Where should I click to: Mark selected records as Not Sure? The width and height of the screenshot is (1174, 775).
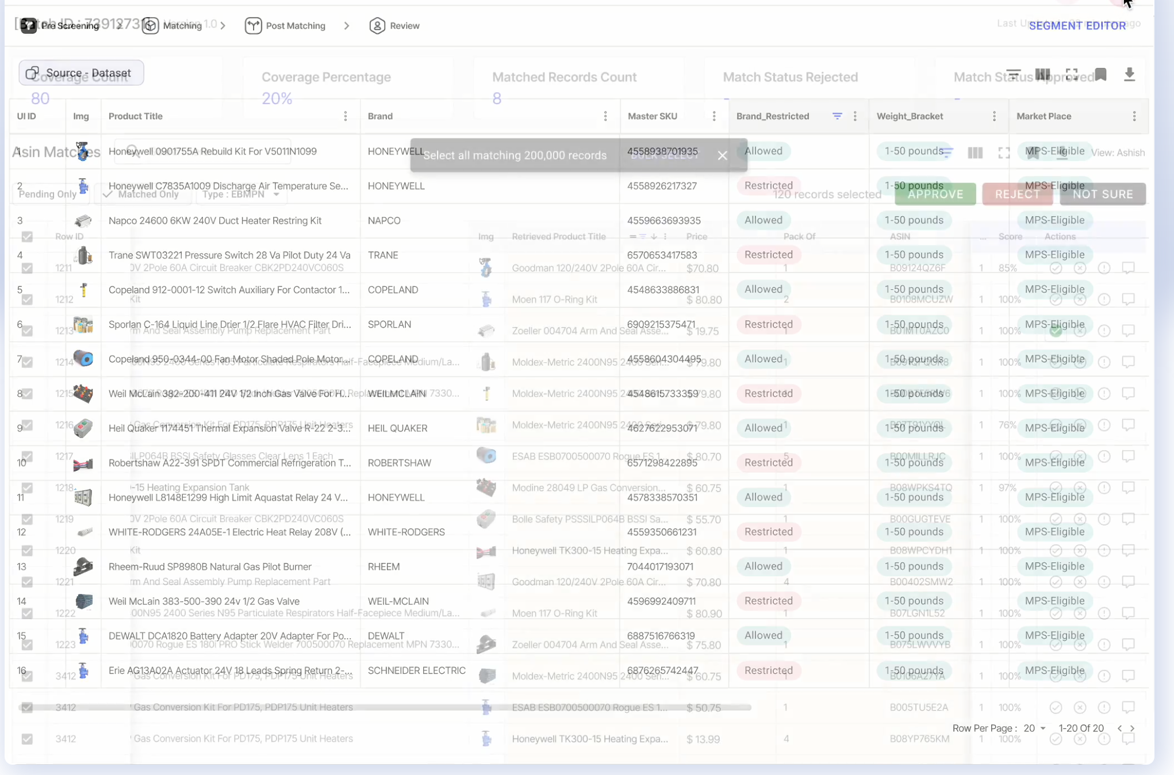pos(1103,194)
